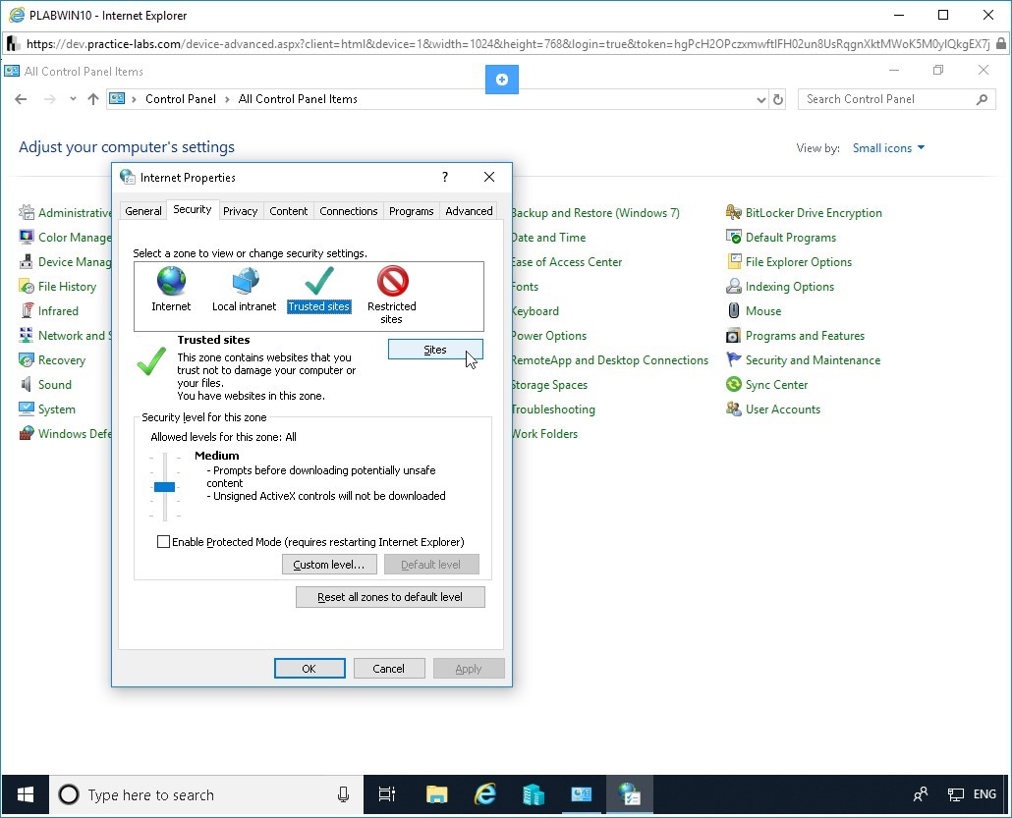Open Task View on the taskbar
1012x818 pixels.
[386, 794]
